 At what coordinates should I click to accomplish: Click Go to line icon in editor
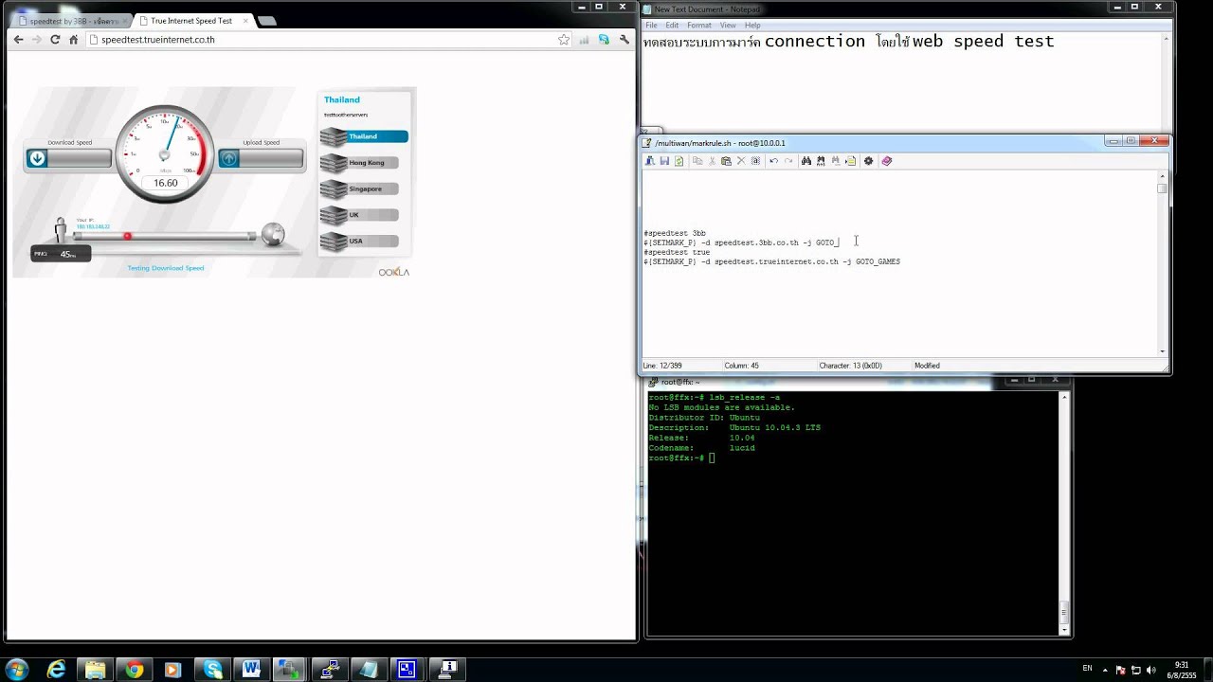[850, 161]
